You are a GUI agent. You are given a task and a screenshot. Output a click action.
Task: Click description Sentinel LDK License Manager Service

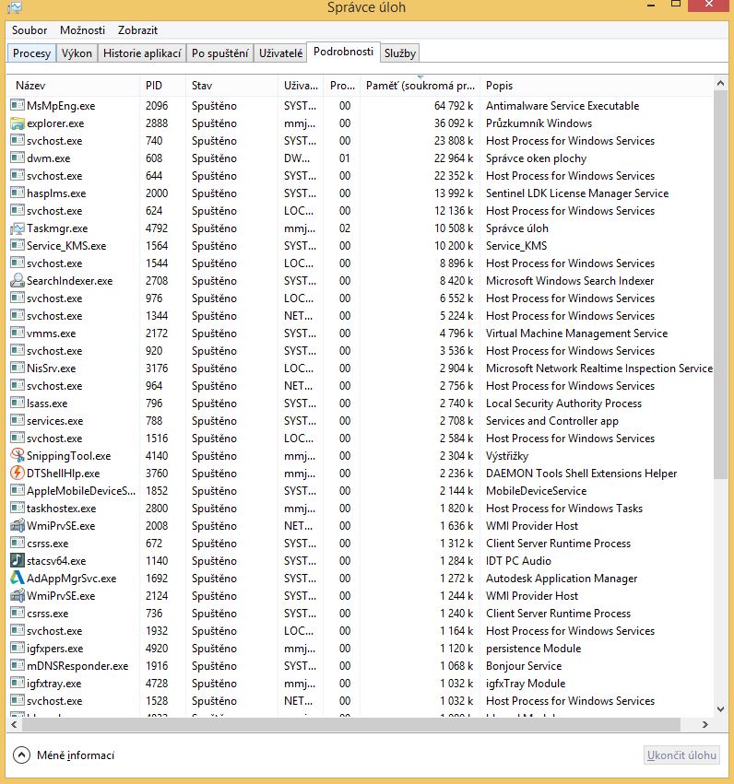click(x=577, y=193)
